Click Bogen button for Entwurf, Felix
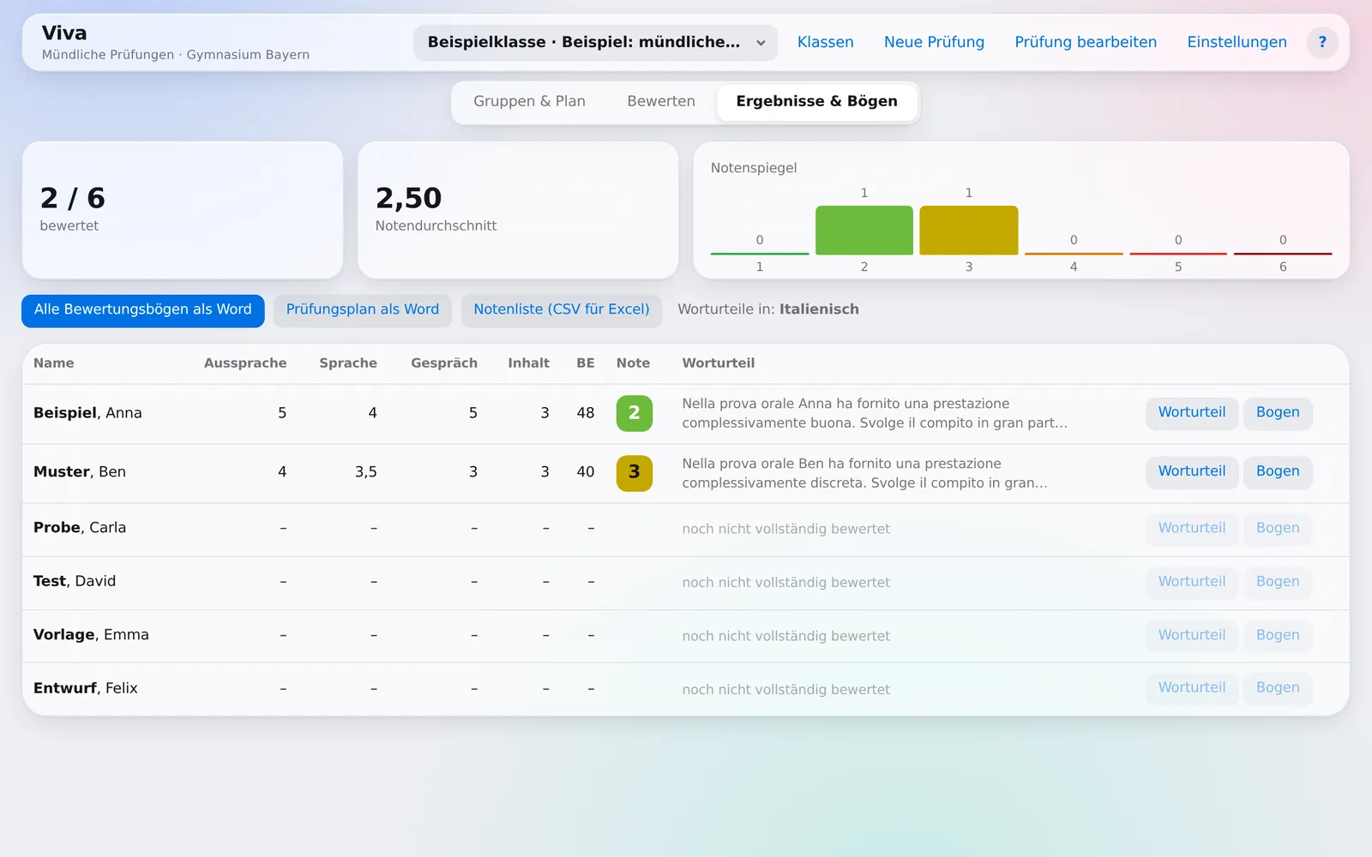The height and width of the screenshot is (857, 1372). tap(1278, 687)
